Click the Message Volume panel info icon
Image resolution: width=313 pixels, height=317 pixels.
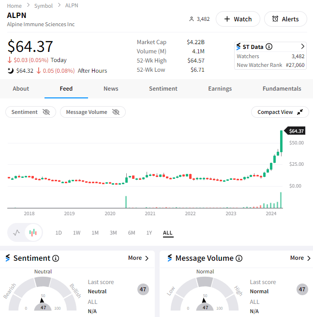(239, 258)
